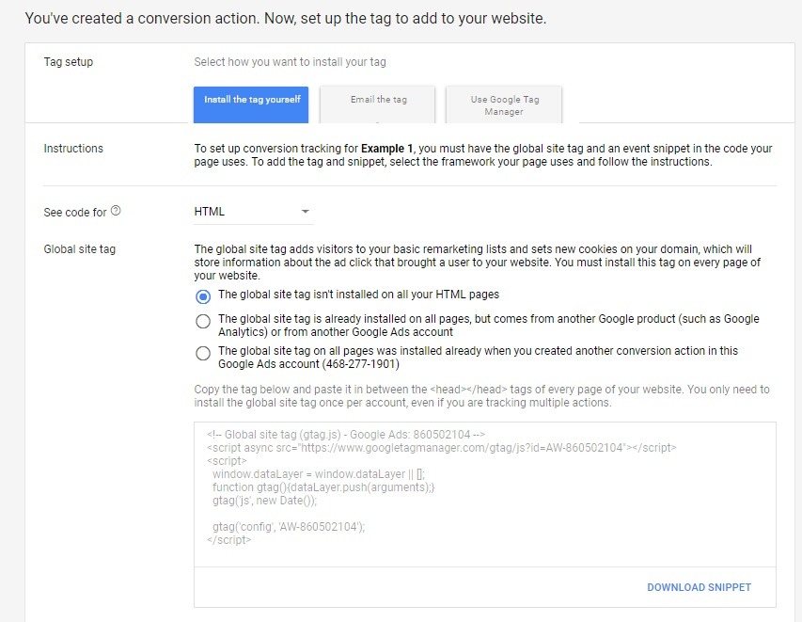The height and width of the screenshot is (622, 802).
Task: Choose 'already installed from another Google product' option
Action: (203, 322)
